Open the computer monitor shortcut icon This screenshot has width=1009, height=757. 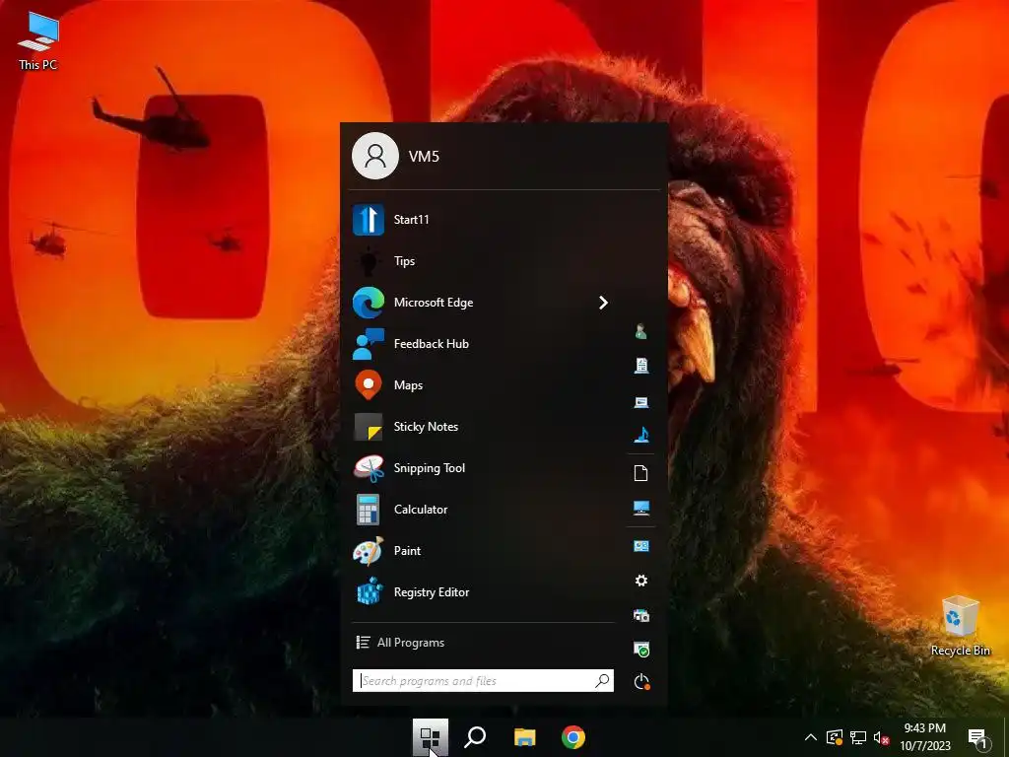point(640,508)
